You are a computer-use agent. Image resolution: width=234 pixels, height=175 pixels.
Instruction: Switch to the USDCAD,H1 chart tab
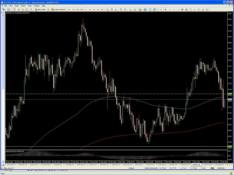coord(139,165)
